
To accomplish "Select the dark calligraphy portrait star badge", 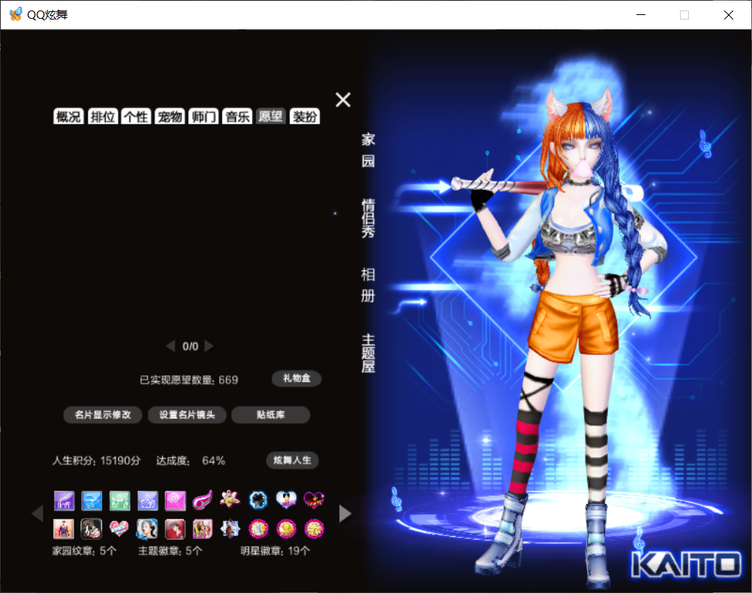I will pyautogui.click(x=91, y=529).
